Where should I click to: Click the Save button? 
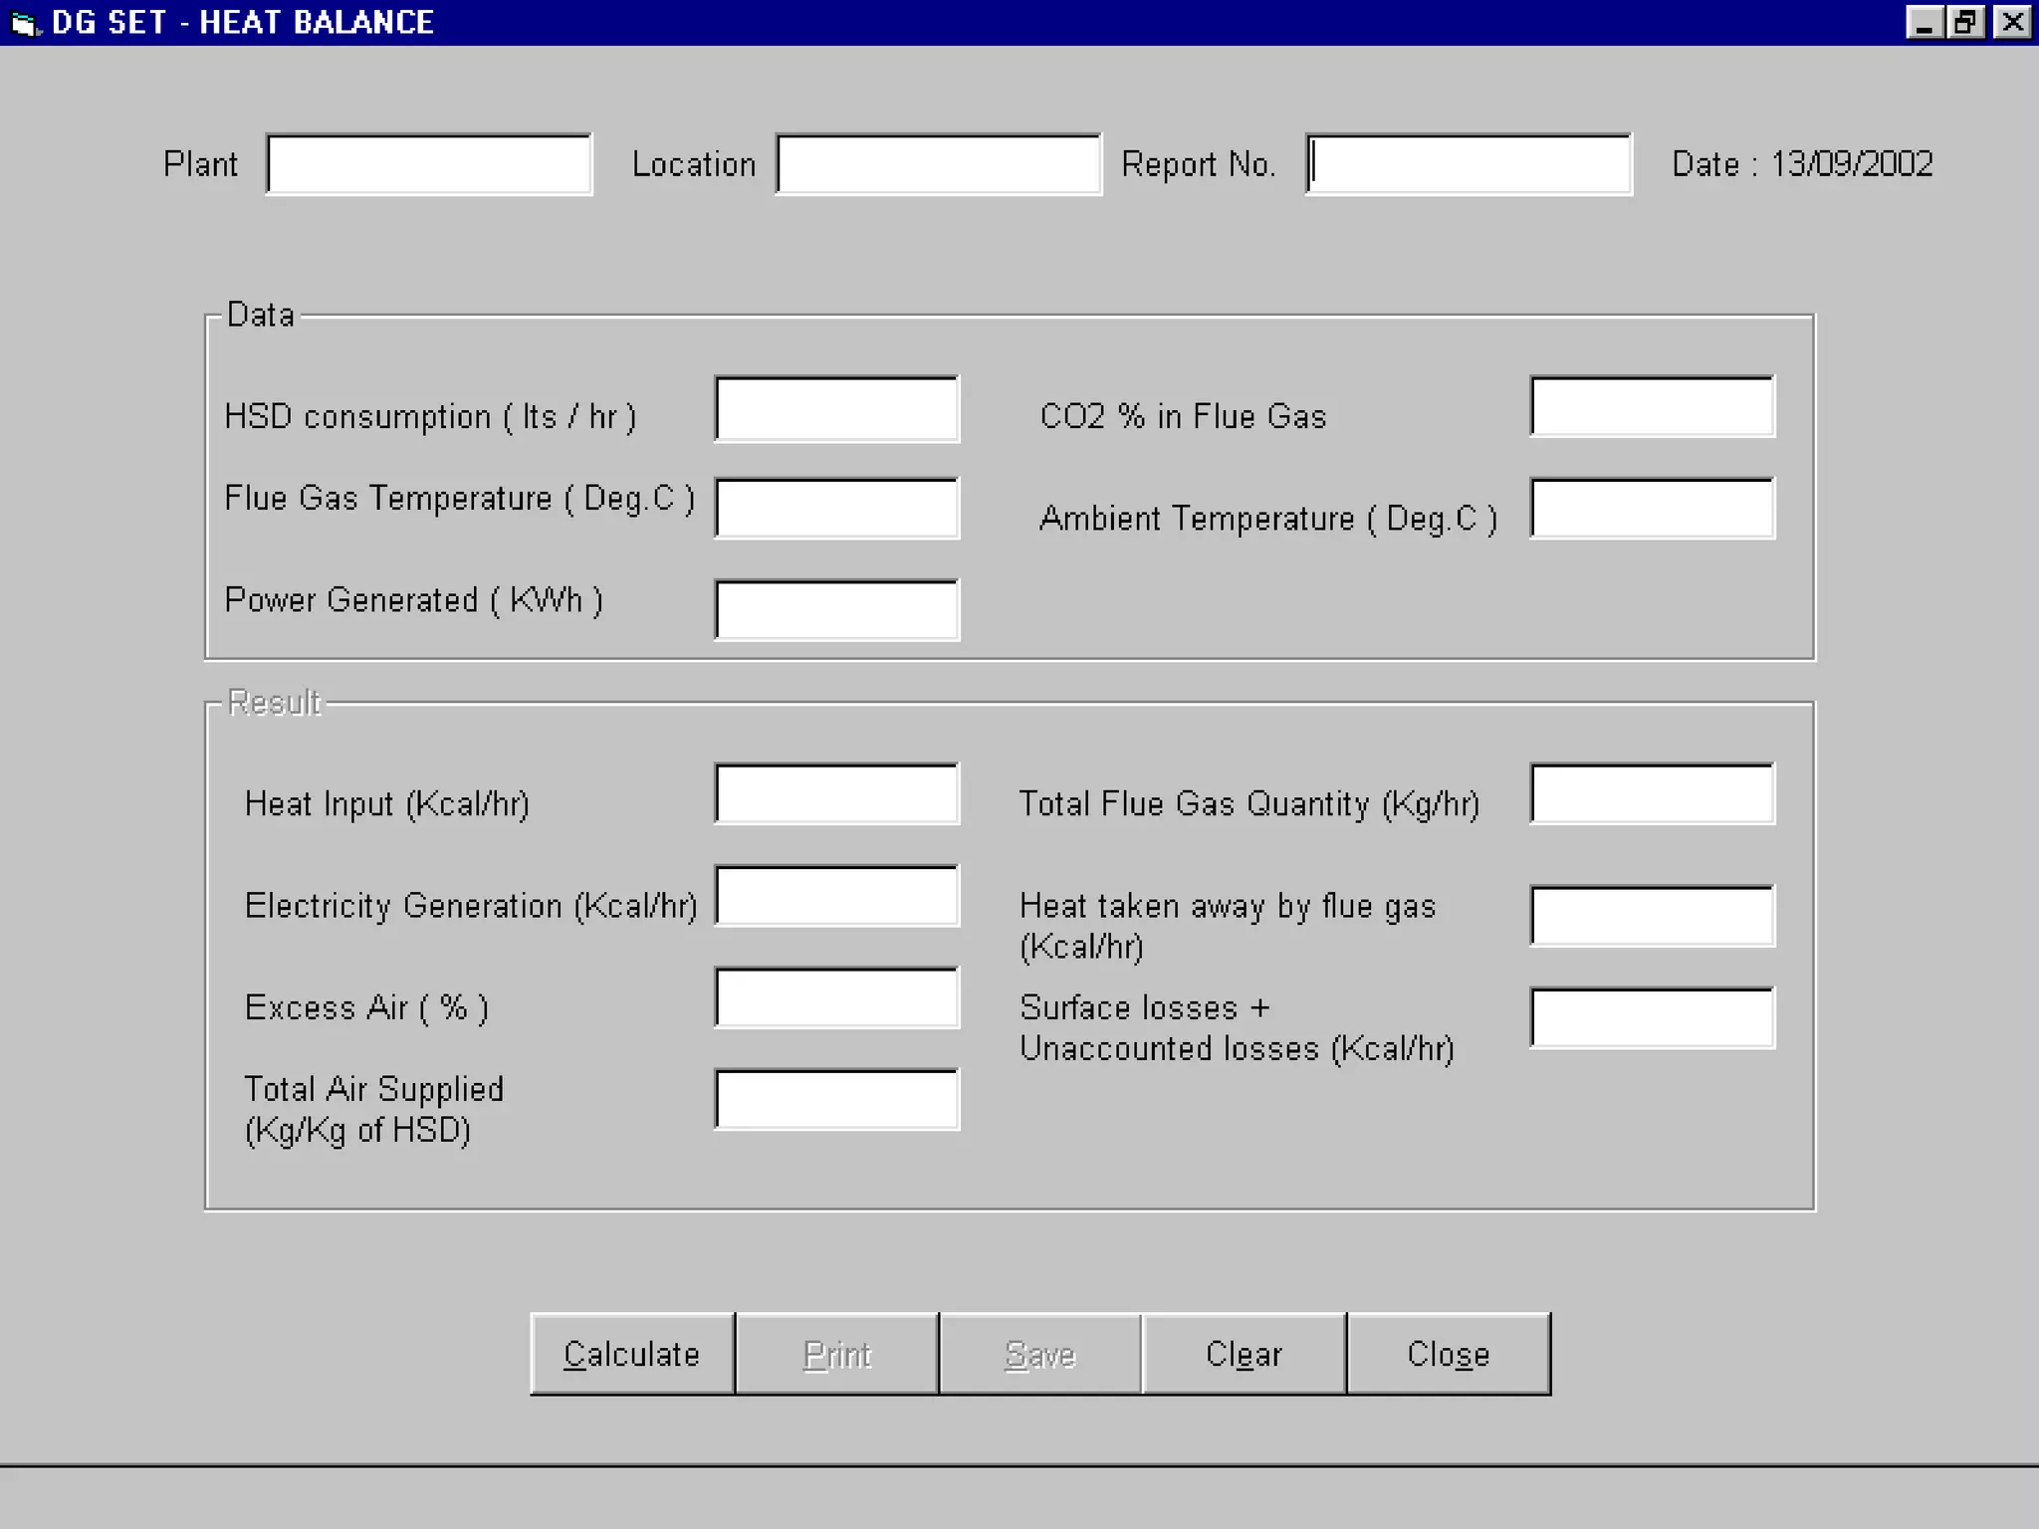click(1039, 1354)
